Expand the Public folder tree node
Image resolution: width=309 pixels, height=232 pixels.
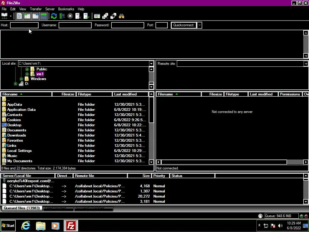click(x=27, y=69)
